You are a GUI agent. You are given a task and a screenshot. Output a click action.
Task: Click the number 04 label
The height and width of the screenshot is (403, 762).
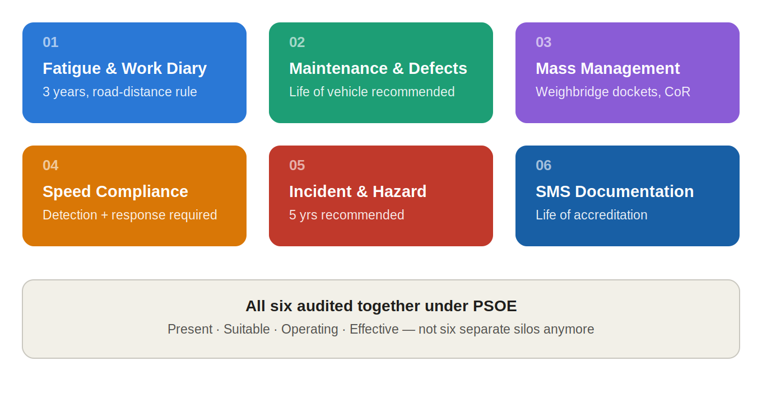click(50, 165)
